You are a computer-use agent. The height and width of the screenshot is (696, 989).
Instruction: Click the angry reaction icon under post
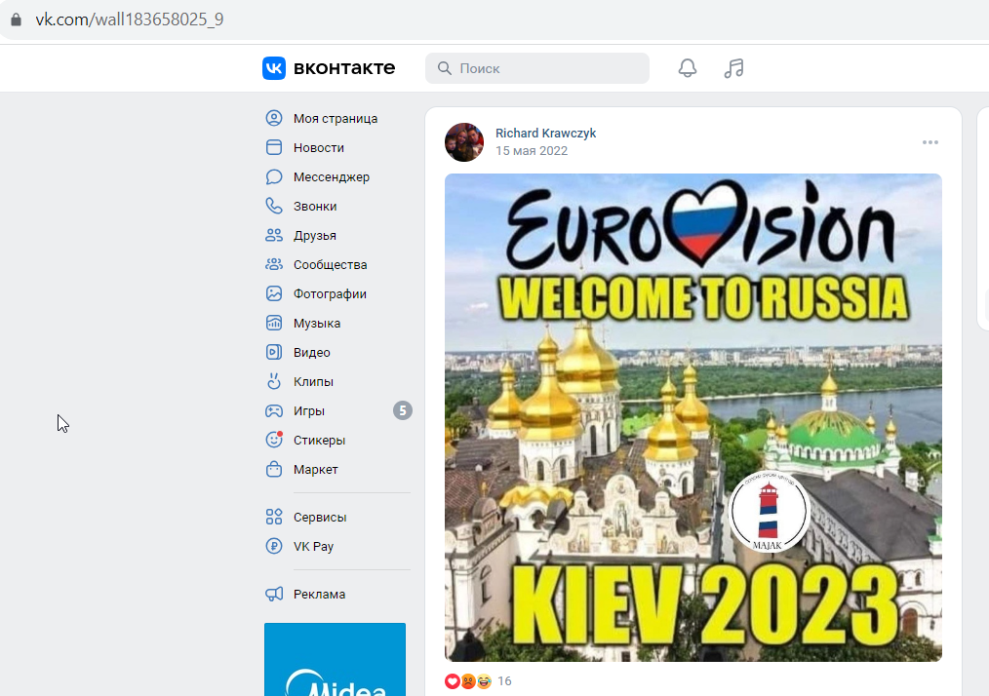tap(468, 680)
